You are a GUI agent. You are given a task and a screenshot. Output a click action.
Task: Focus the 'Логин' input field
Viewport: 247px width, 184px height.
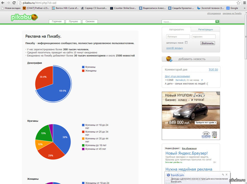[177, 37]
